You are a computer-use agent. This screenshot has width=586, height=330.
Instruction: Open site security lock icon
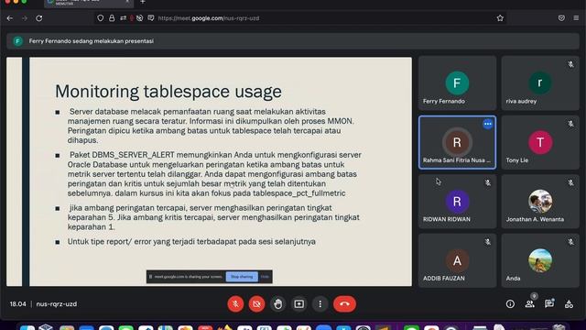[x=112, y=18]
